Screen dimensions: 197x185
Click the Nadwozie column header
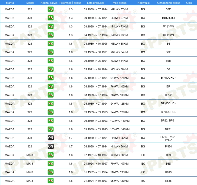[144, 3]
